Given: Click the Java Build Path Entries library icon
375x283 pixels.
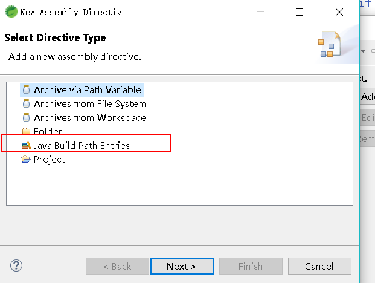Looking at the screenshot, I should click(25, 145).
